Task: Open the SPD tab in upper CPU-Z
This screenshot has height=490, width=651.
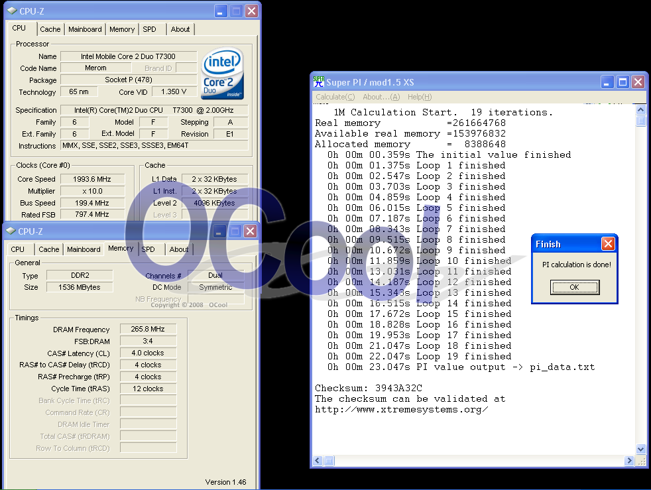Action: (149, 29)
